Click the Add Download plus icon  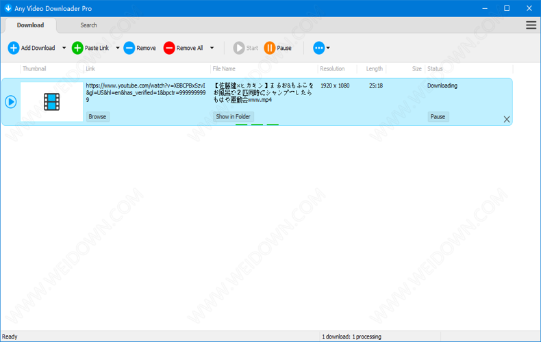click(14, 48)
